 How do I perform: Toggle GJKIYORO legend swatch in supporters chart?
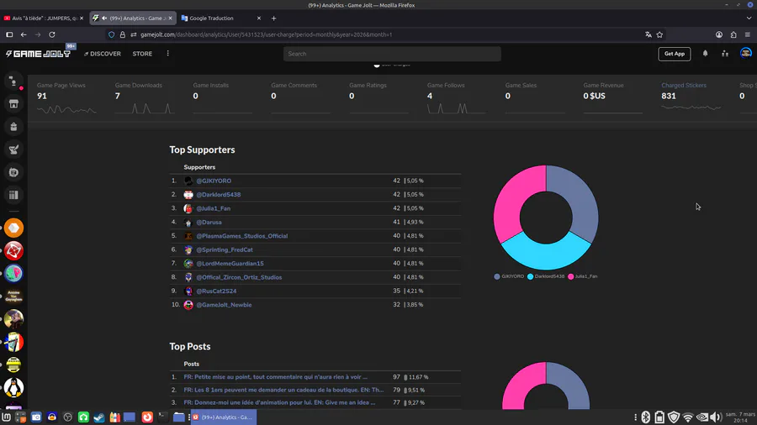[x=497, y=276]
